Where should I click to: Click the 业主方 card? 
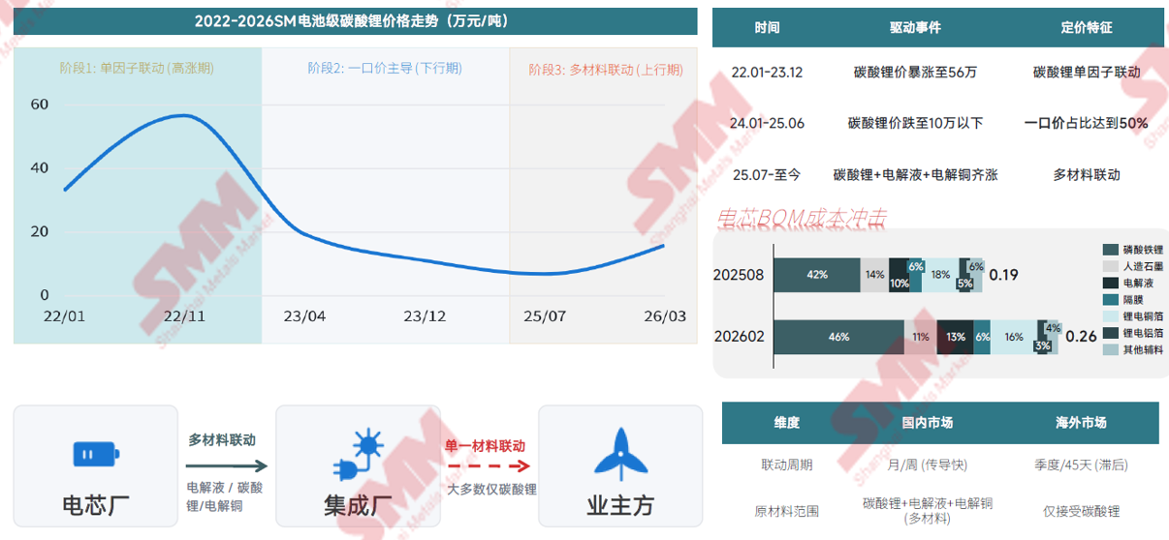coord(620,465)
